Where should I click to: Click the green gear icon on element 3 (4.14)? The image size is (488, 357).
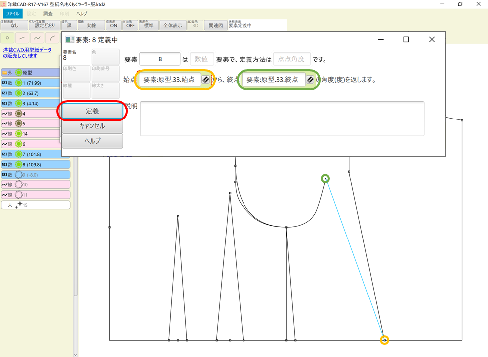(x=19, y=103)
